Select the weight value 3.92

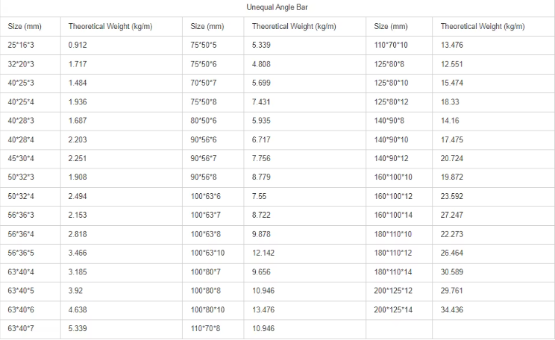pos(75,291)
